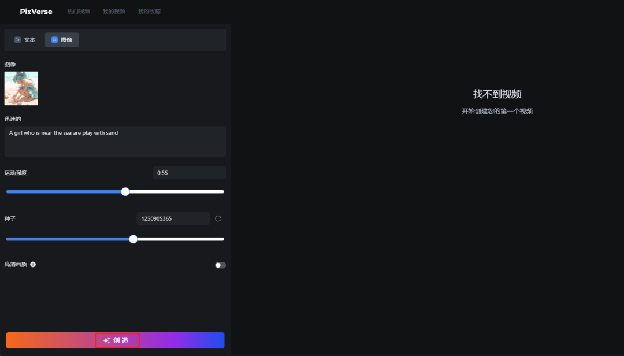The image size is (624, 356).
Task: Click the Tt text-mode icon
Action: pyautogui.click(x=17, y=39)
